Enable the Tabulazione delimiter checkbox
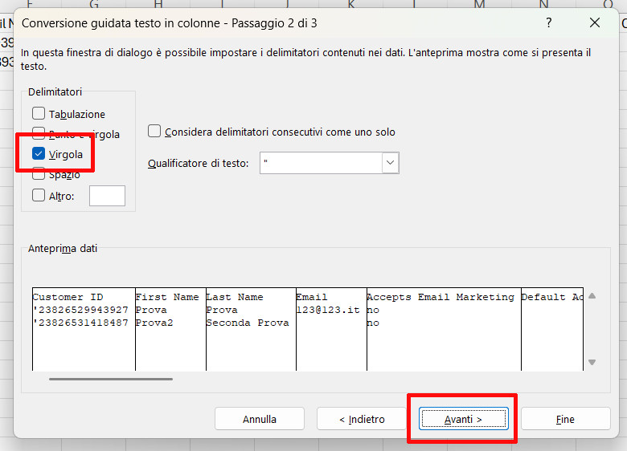This screenshot has width=627, height=451. click(x=39, y=113)
